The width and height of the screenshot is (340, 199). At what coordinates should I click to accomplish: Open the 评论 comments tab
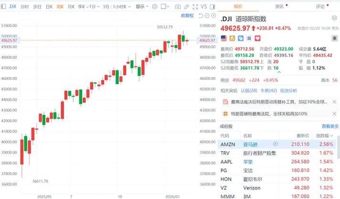point(320,7)
